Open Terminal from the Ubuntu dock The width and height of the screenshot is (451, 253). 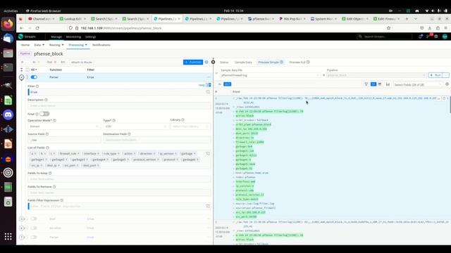coord(8,67)
